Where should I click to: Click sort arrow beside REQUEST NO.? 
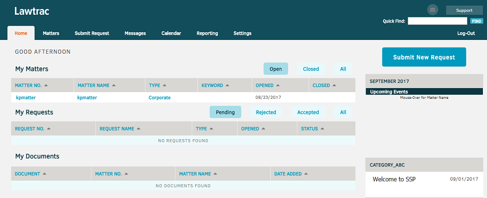[49, 128]
